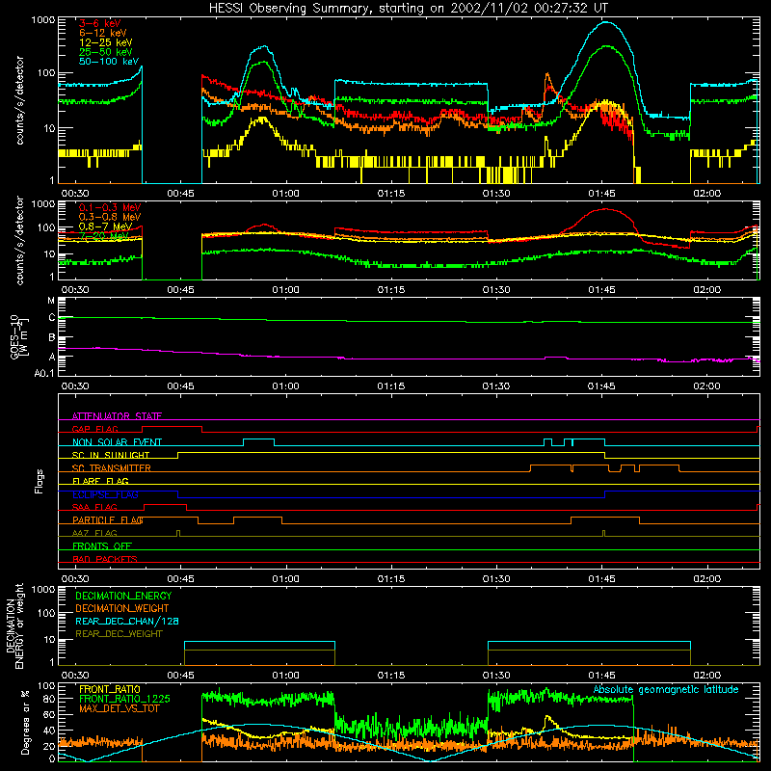Click the 0.3-0.8 MeV legend label
Screen dimensions: 771x771
[110, 217]
